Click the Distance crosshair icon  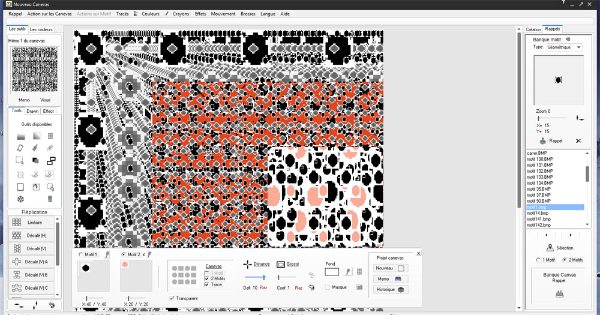(247, 264)
